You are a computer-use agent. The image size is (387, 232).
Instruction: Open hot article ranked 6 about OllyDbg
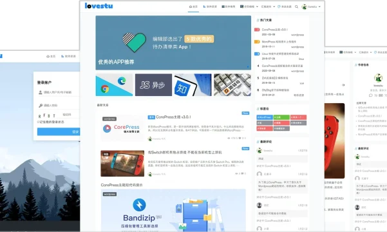pos(276,90)
